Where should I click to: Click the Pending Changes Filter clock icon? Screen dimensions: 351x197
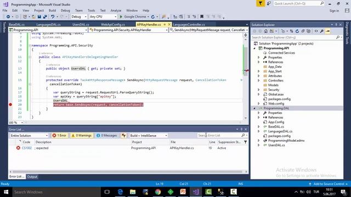coord(283,31)
